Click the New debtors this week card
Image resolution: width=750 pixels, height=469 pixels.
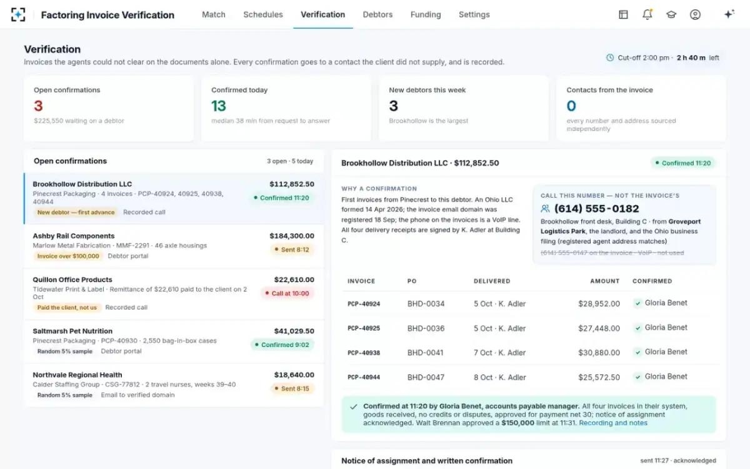click(x=464, y=109)
